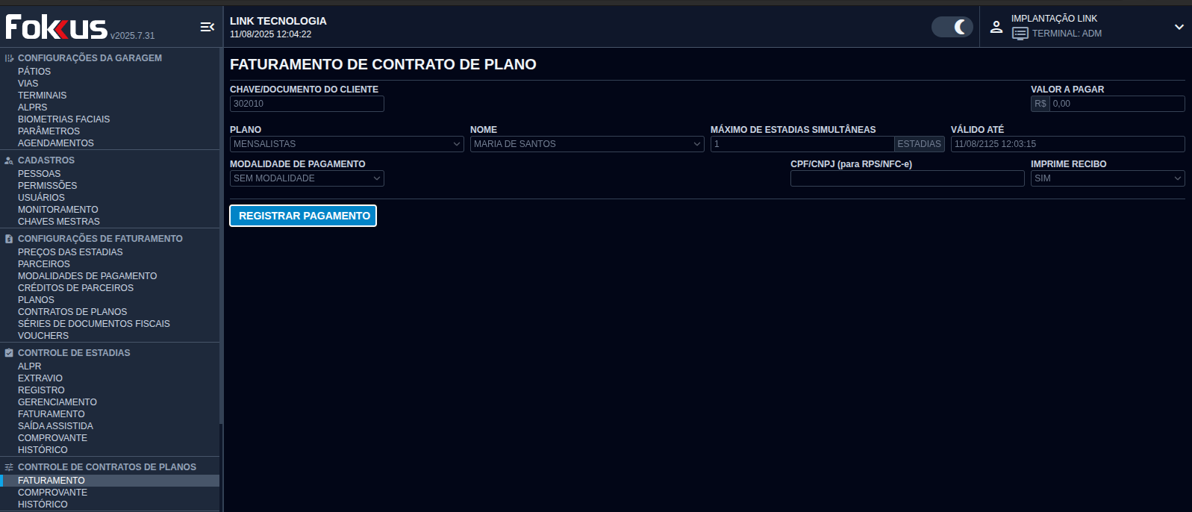1192x512 pixels.
Task: Click the Controle de Contratos de Planos icon
Action: point(9,467)
